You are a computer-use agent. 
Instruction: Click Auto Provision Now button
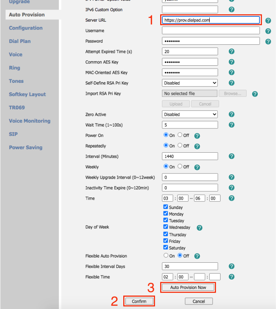(x=188, y=287)
